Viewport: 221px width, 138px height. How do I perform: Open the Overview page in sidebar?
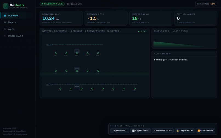click(18, 16)
